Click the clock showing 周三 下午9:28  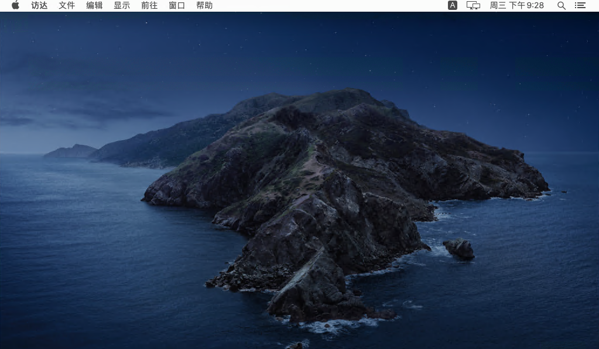[516, 5]
